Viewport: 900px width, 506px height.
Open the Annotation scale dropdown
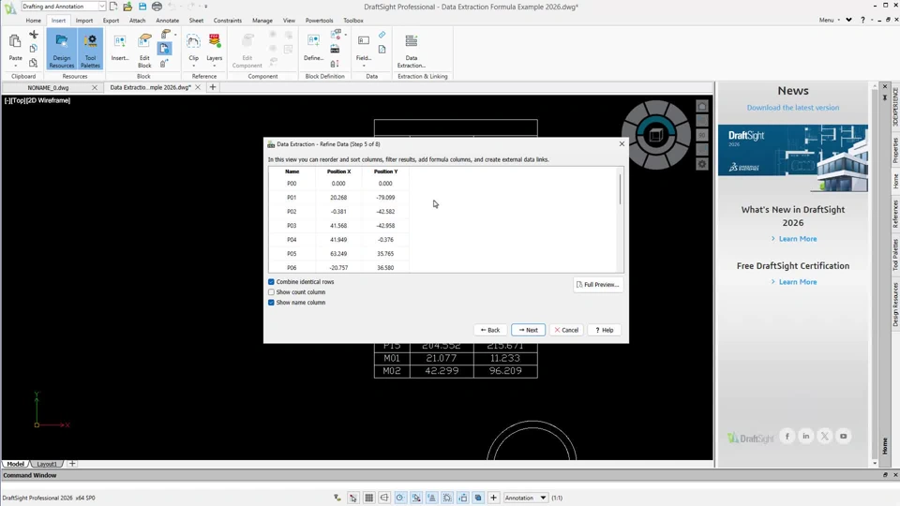[x=526, y=498]
